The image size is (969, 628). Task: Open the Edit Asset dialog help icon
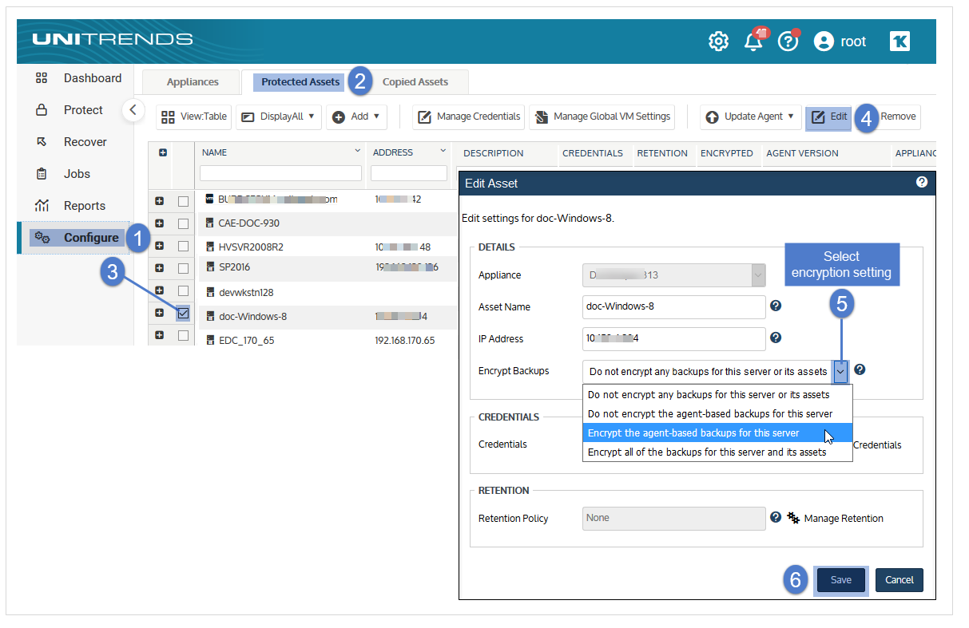pyautogui.click(x=922, y=183)
